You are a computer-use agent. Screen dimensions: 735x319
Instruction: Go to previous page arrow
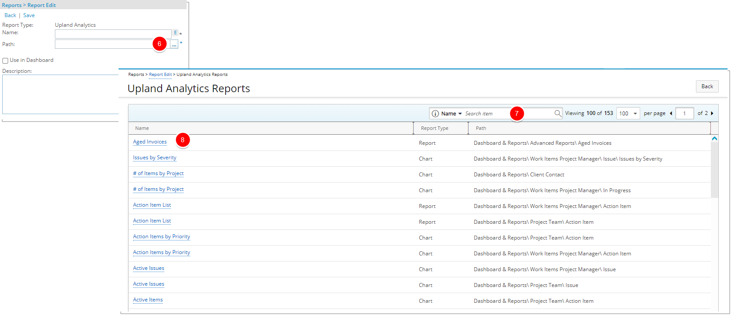[x=671, y=113]
